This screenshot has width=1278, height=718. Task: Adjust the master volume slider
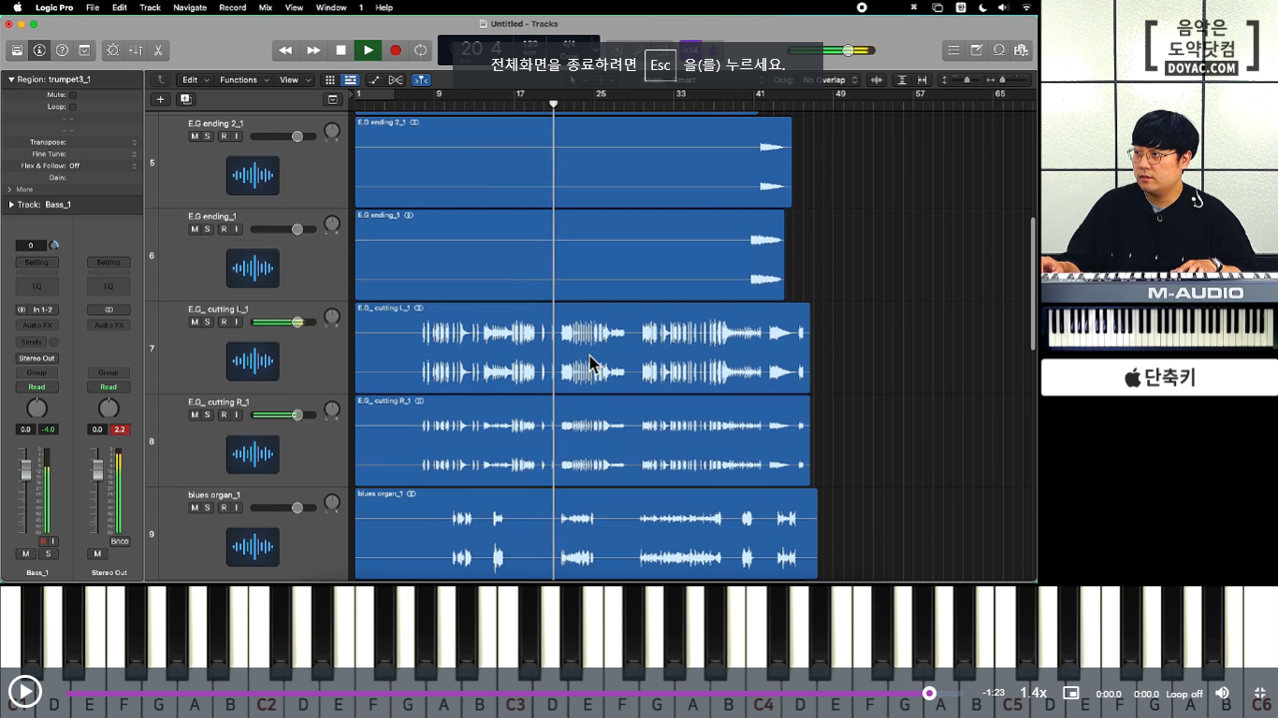(848, 50)
